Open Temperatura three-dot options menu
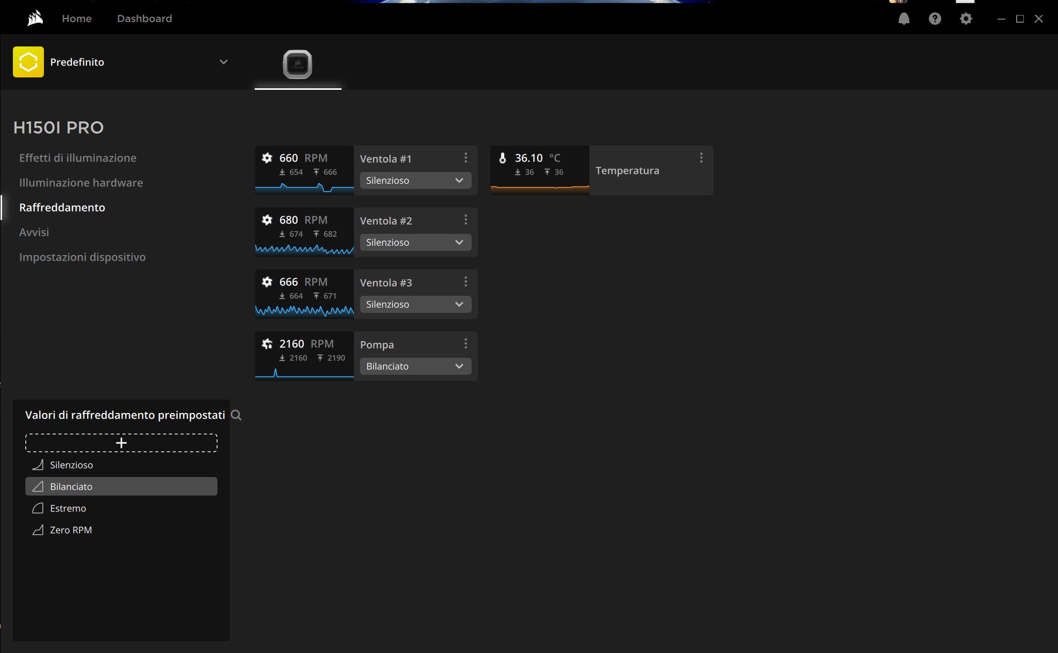The image size is (1058, 653). [x=701, y=157]
